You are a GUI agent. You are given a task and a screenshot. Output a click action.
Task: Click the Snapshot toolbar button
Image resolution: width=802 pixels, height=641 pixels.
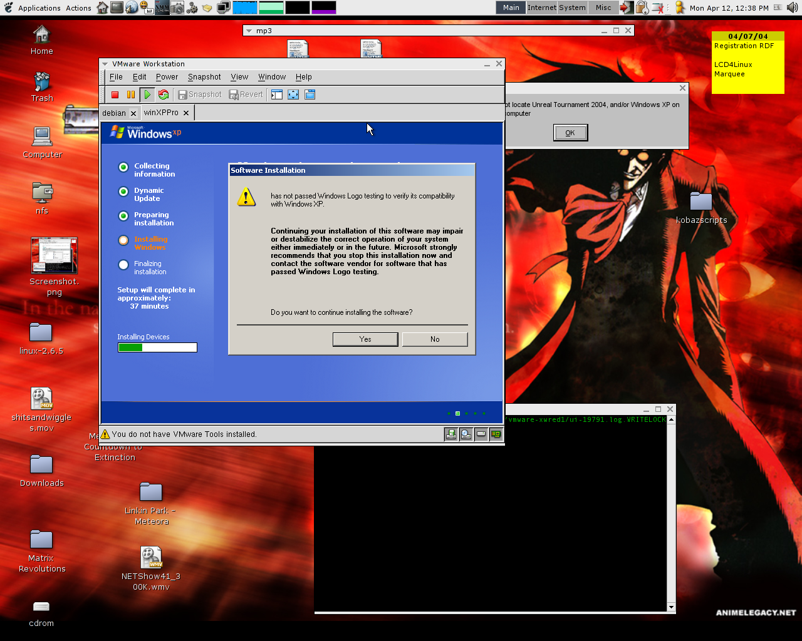pyautogui.click(x=200, y=95)
